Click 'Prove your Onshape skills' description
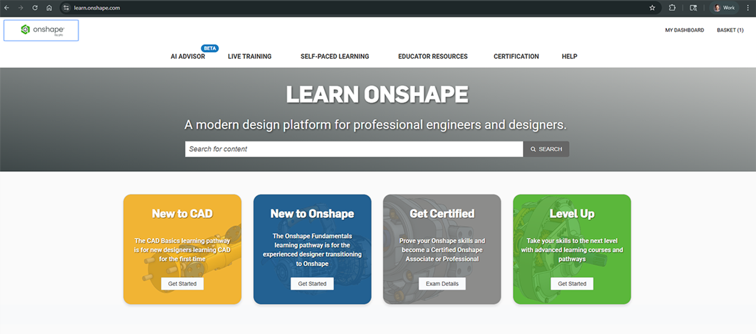The width and height of the screenshot is (756, 334). [442, 250]
